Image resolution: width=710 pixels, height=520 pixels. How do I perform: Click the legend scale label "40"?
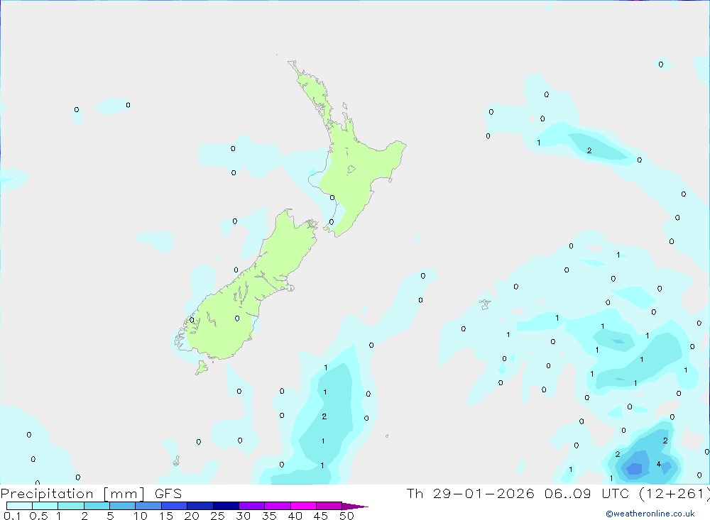coord(295,516)
